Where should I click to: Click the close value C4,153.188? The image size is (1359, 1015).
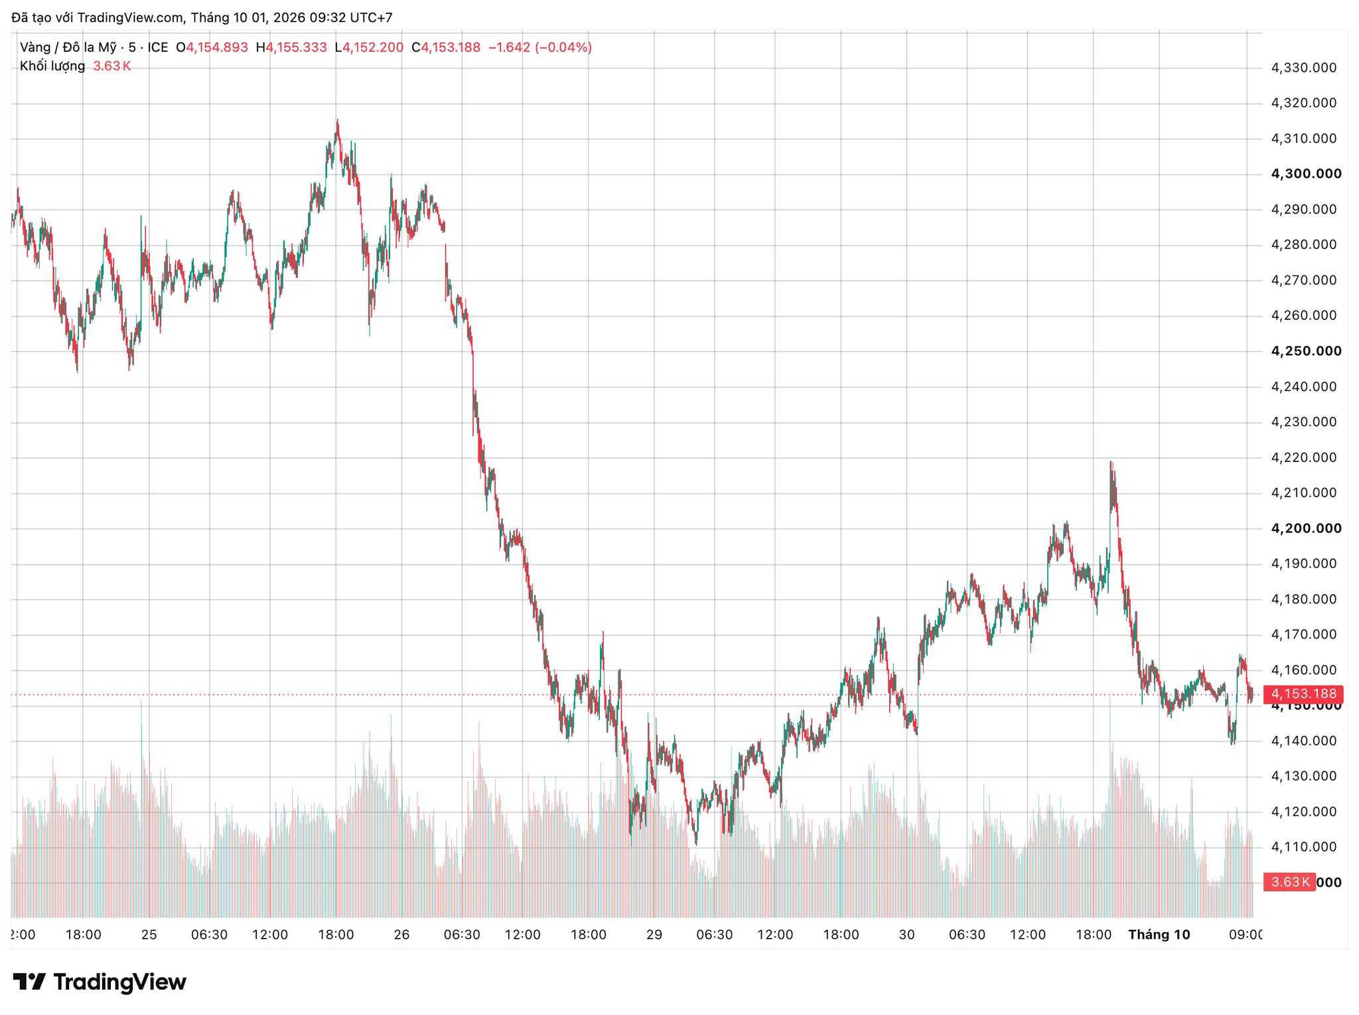point(446,47)
